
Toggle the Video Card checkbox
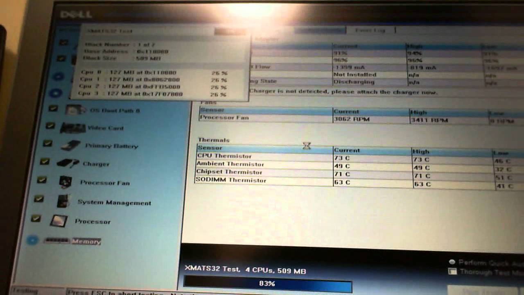(50, 125)
